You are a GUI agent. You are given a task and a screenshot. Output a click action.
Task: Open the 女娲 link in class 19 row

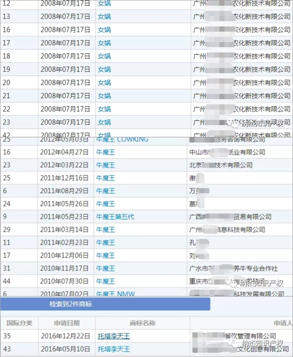104,69
